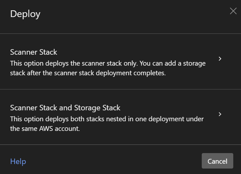The image size is (241, 174).
Task: Expand the Scanner Stack option chevron
Action: [x=220, y=59]
